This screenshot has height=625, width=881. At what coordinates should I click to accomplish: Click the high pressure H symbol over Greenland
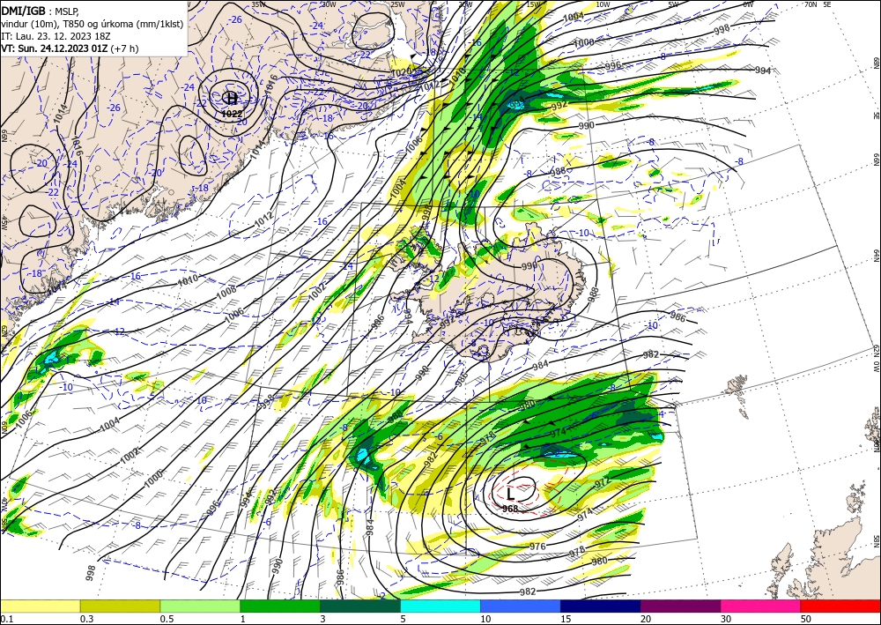click(231, 99)
